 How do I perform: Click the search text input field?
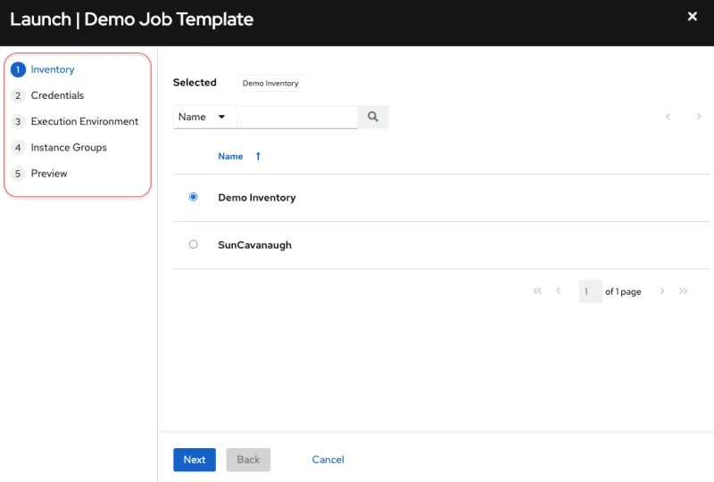296,117
